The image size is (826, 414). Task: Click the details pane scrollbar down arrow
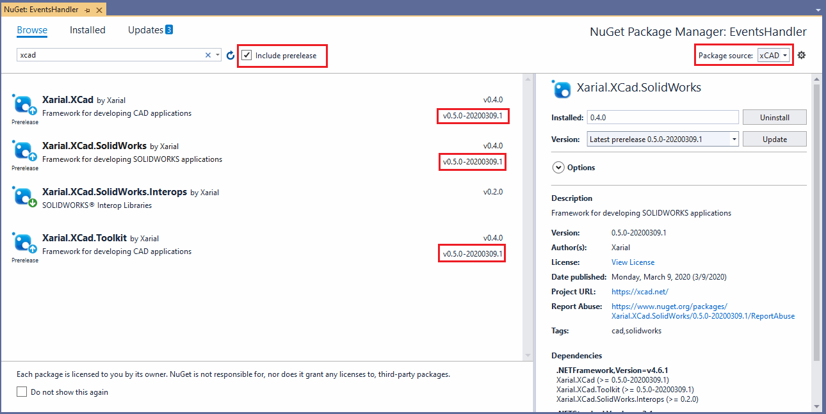coord(816,406)
